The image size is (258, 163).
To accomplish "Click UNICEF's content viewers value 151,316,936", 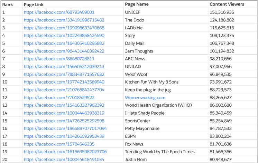I will tap(222, 12).
